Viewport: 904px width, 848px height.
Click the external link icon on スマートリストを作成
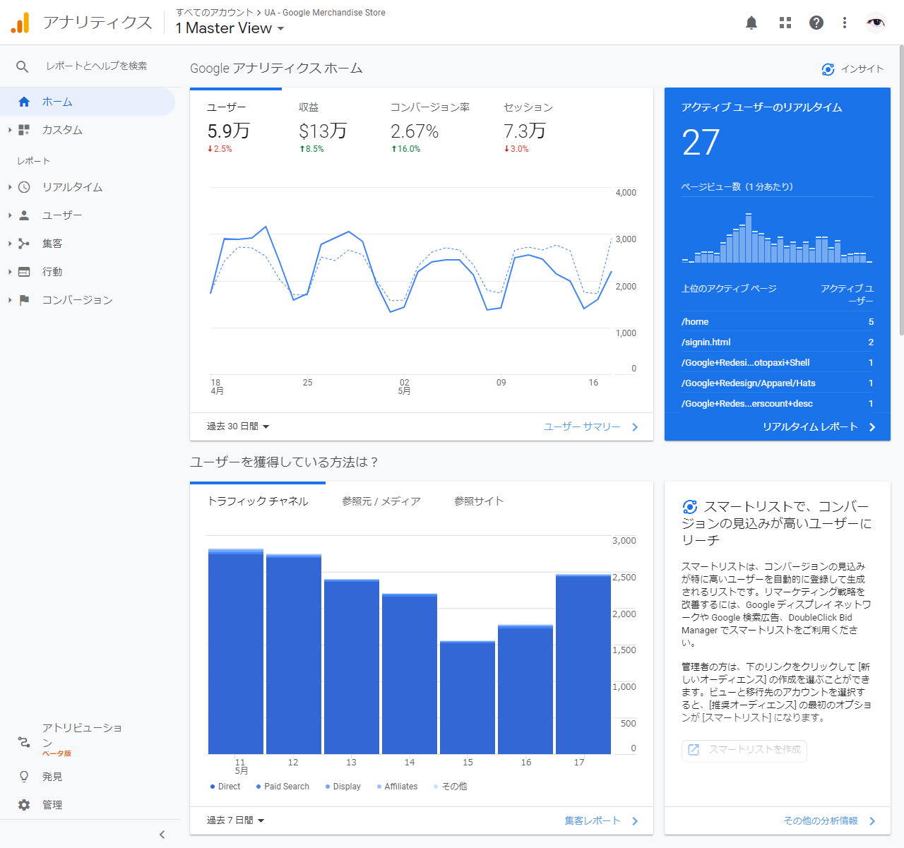pos(694,750)
